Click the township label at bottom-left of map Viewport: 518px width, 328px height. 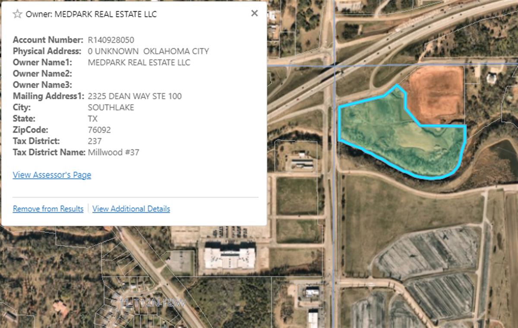(x=152, y=303)
